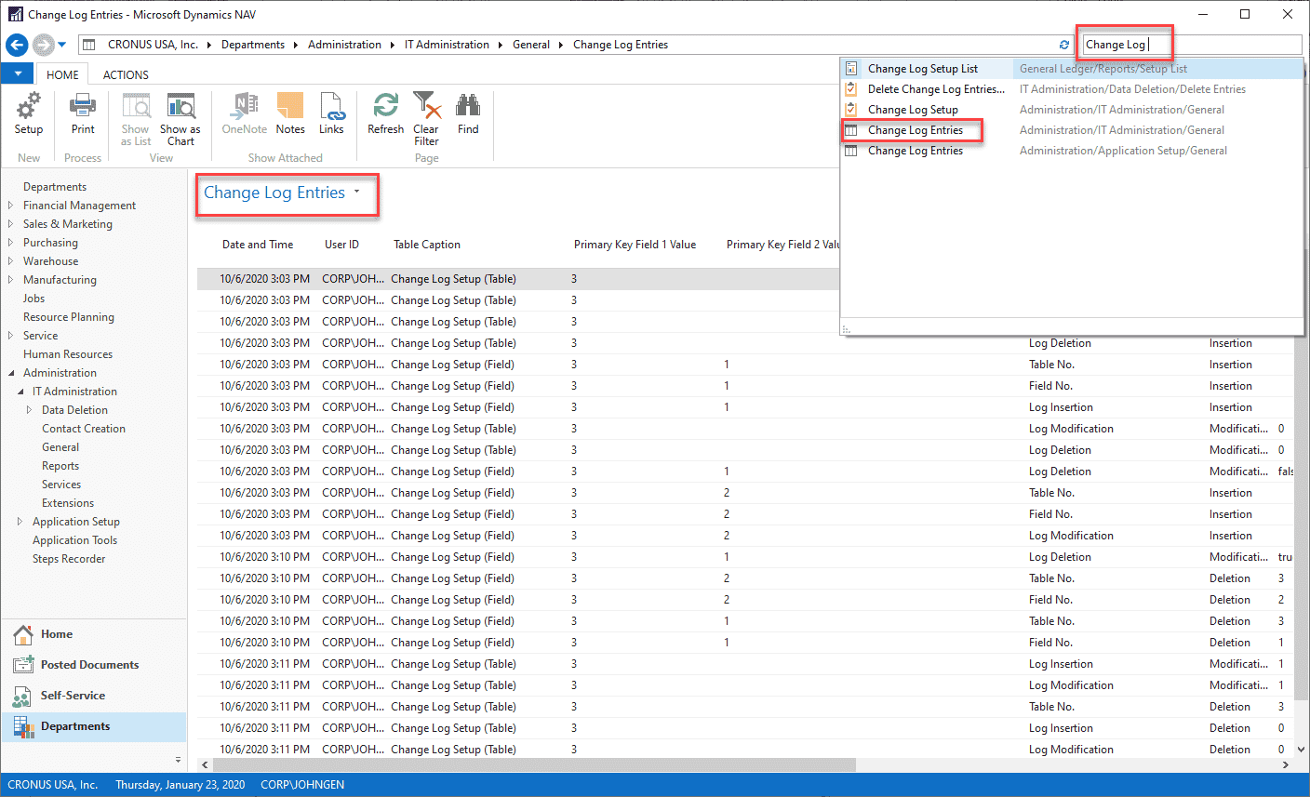Image resolution: width=1310 pixels, height=797 pixels.
Task: Click horizontal scrollbar right arrow
Action: pos(1286,765)
